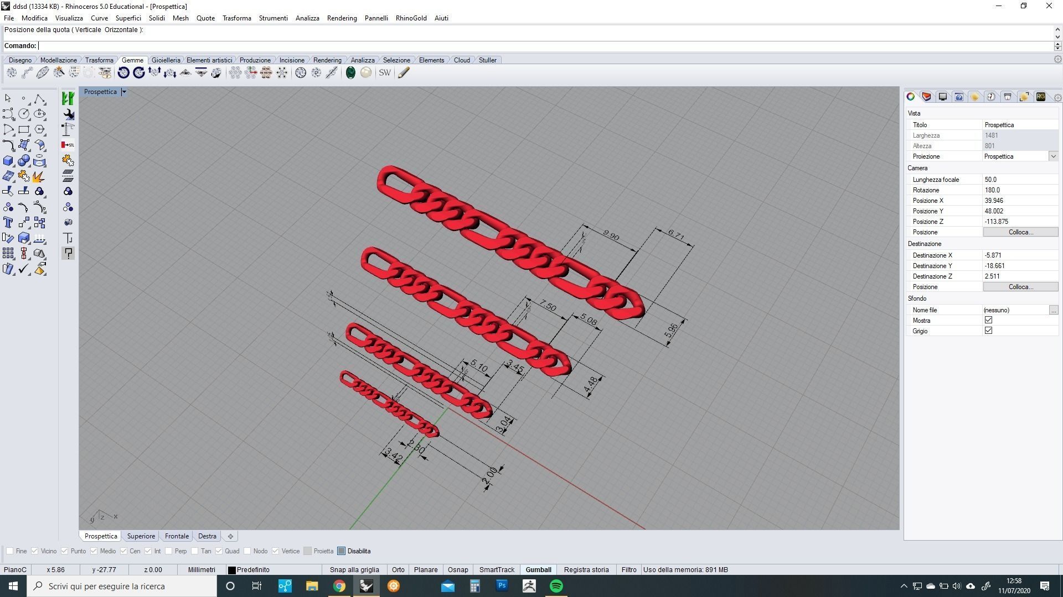Select the arrow pointer tool
The height and width of the screenshot is (597, 1063).
point(8,98)
